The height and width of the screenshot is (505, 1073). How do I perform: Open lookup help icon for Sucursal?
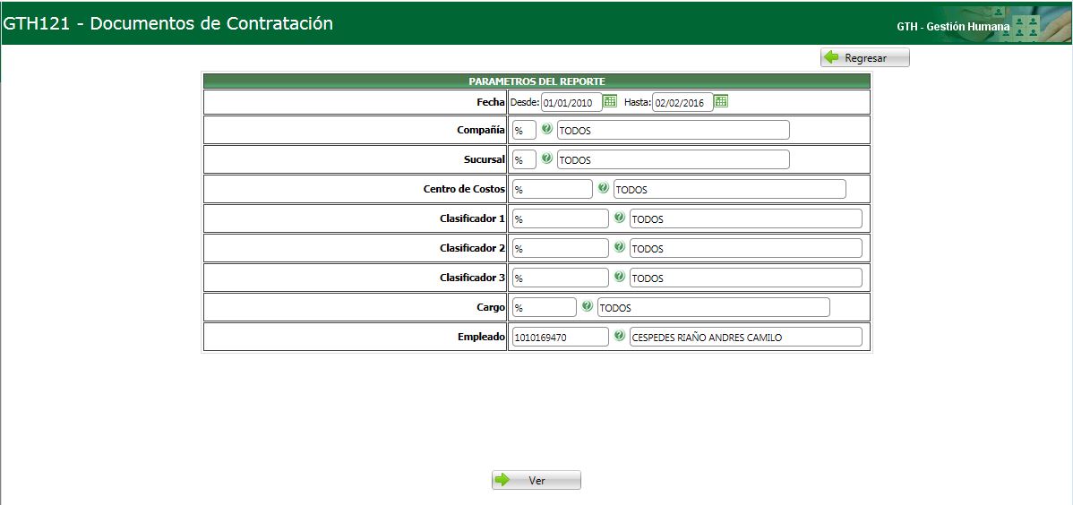point(546,158)
